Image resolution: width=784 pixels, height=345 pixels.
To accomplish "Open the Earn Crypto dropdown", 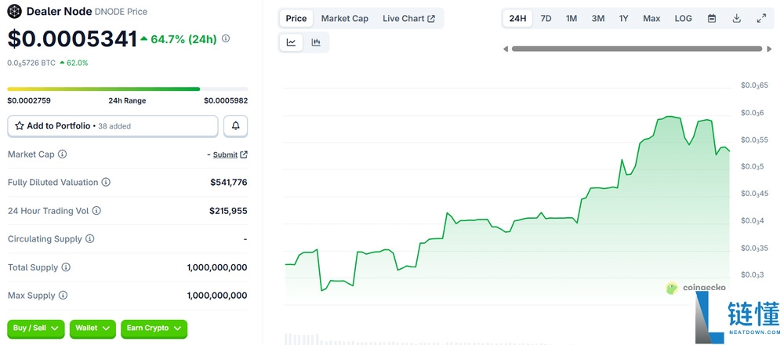I will coord(154,329).
